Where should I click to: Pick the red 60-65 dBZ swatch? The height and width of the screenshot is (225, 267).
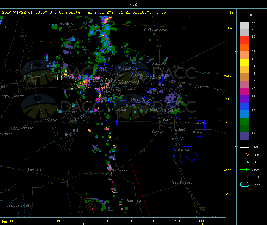point(244,40)
